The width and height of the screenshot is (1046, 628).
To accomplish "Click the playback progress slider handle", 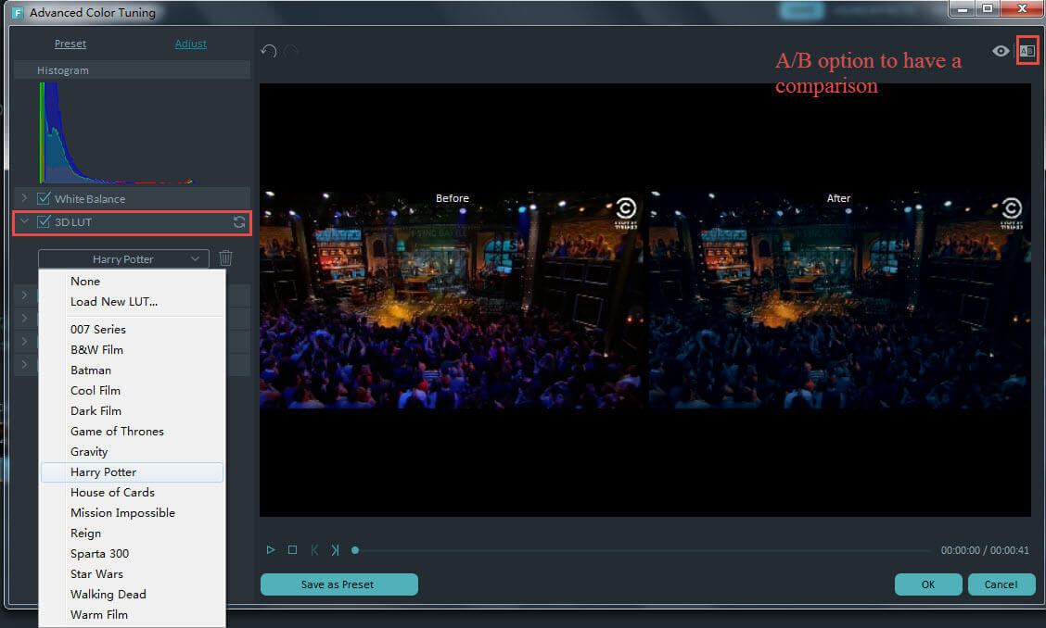I will [355, 550].
